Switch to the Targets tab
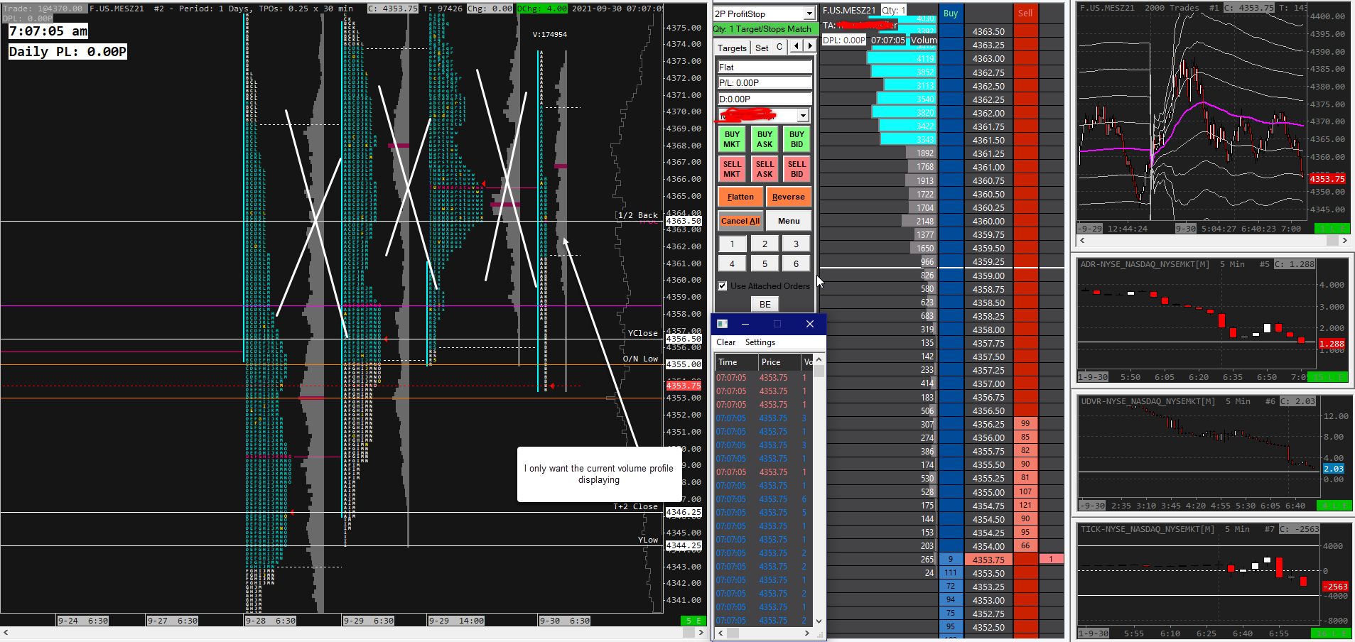 732,48
